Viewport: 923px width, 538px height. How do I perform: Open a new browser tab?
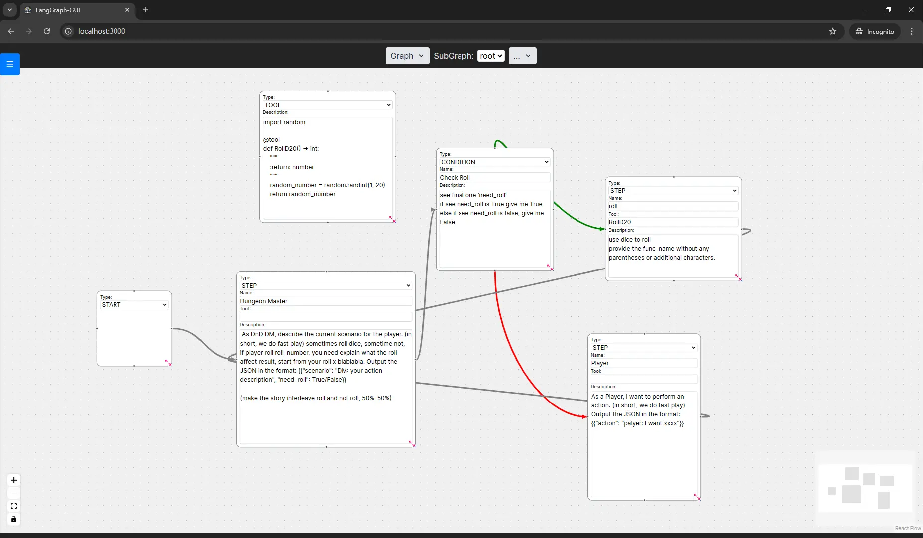pos(144,10)
